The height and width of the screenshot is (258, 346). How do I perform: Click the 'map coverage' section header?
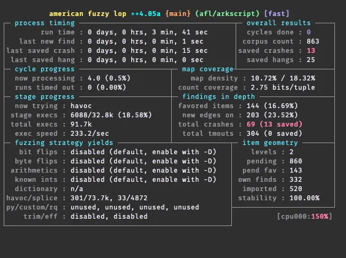pos(207,69)
